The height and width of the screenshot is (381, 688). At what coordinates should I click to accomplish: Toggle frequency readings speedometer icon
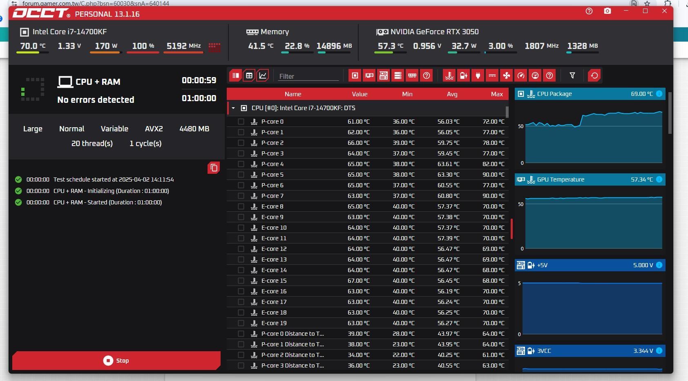(521, 75)
